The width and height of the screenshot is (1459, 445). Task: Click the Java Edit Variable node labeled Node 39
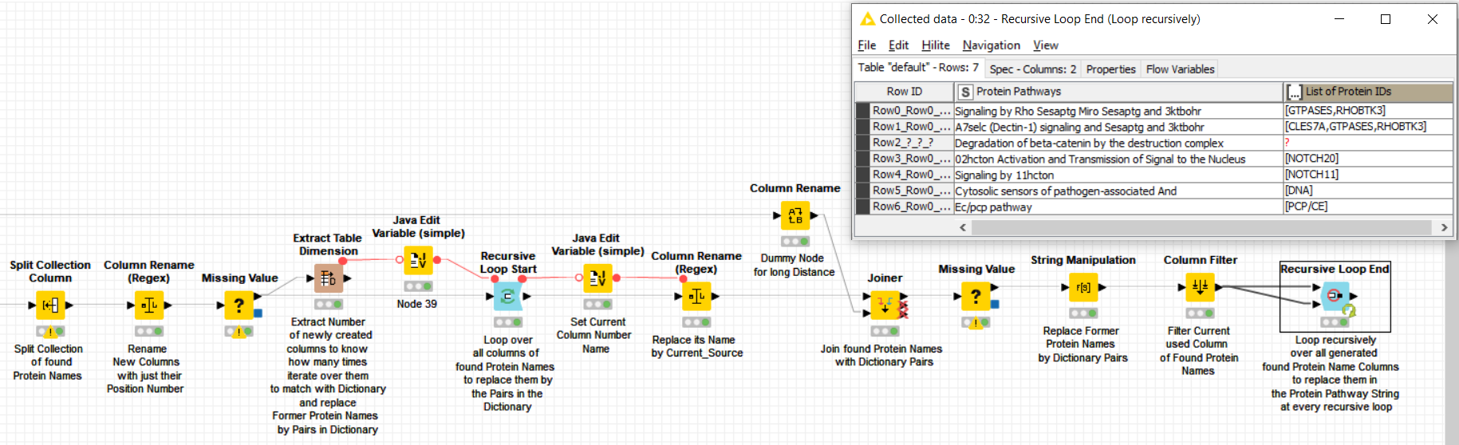pos(418,260)
